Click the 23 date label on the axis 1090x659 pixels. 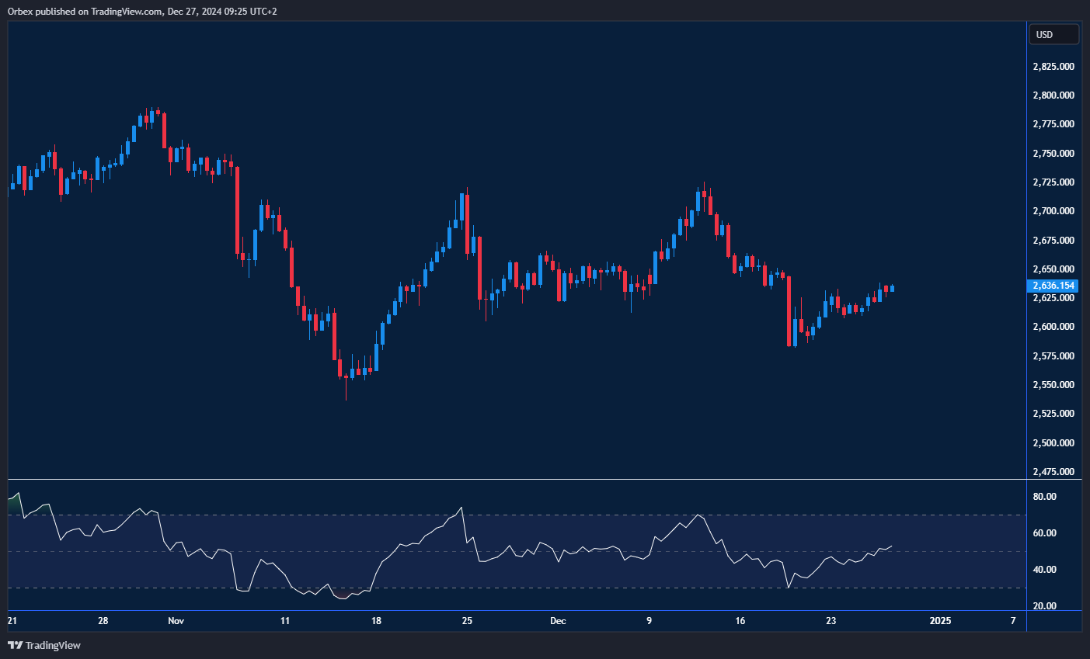830,621
